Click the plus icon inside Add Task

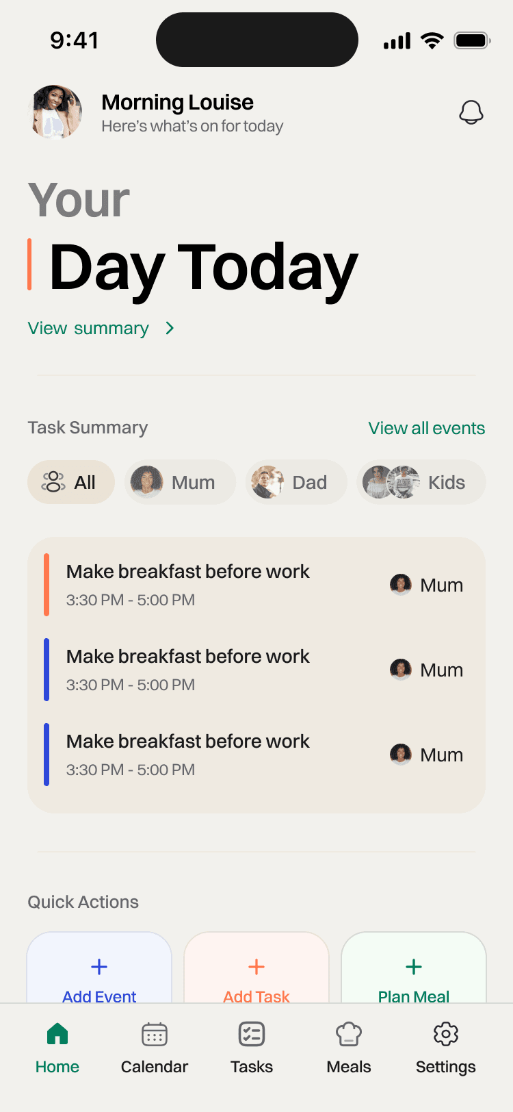click(x=256, y=967)
